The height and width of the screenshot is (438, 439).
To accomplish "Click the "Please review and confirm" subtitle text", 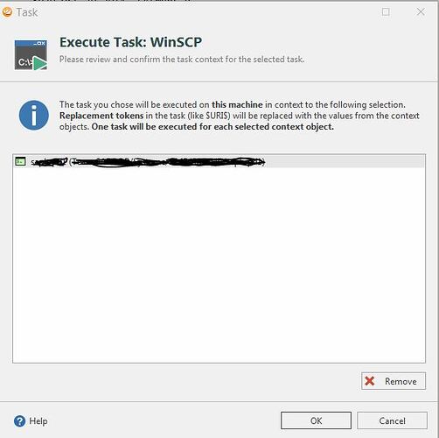I will [182, 60].
